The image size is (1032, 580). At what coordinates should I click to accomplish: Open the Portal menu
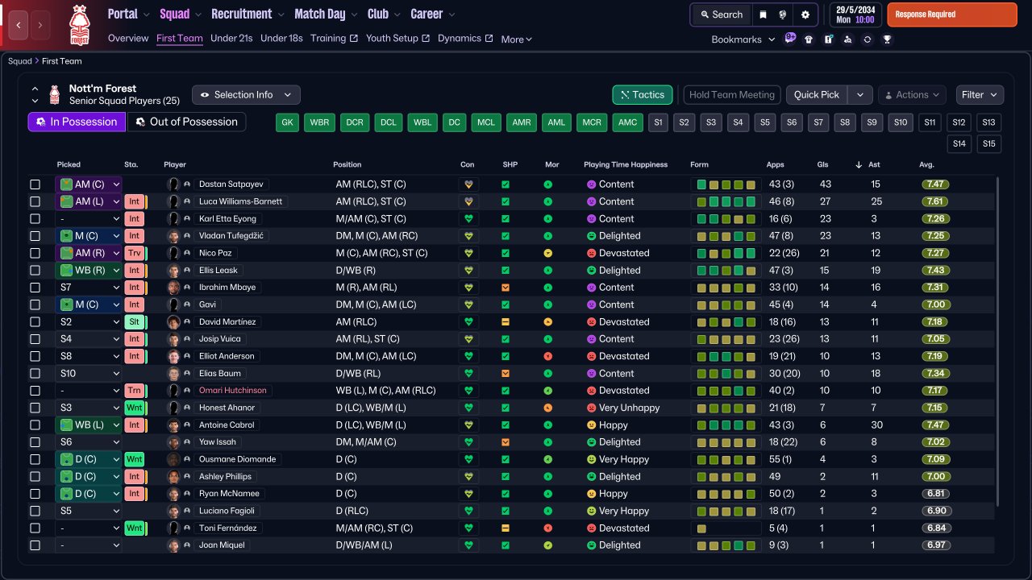point(128,14)
